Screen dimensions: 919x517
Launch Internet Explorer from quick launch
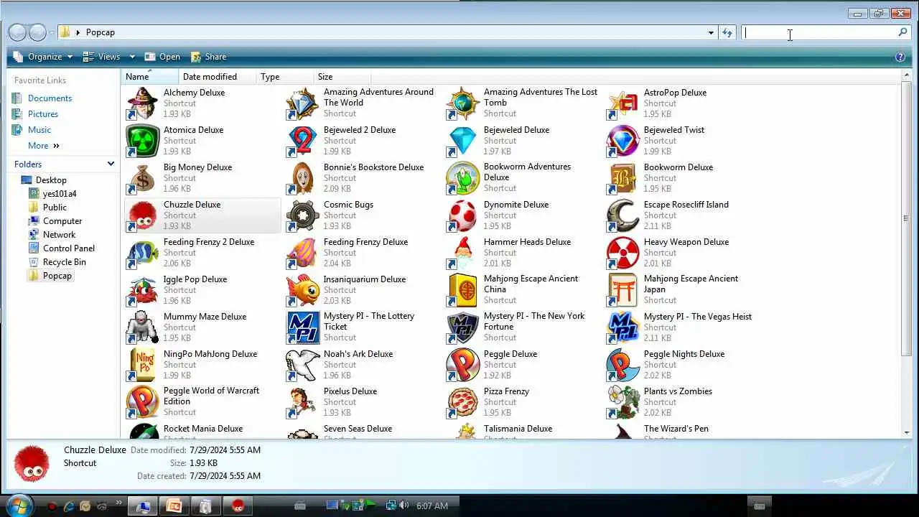pos(69,506)
